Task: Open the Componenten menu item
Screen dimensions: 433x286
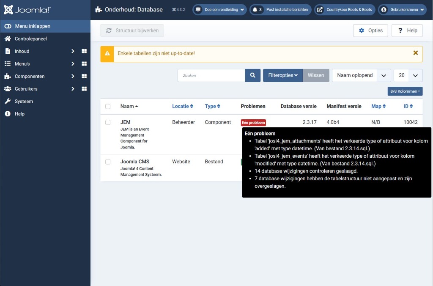Action: click(30, 76)
